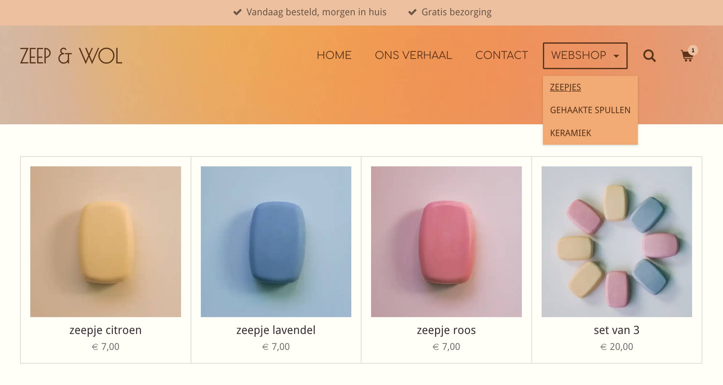Image resolution: width=723 pixels, height=385 pixels.
Task: Click the set van 3 title
Action: click(x=617, y=330)
